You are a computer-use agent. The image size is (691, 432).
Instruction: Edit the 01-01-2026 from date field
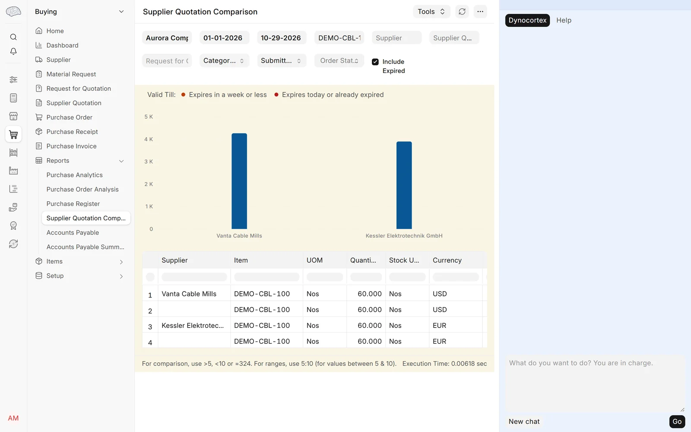[x=224, y=38]
